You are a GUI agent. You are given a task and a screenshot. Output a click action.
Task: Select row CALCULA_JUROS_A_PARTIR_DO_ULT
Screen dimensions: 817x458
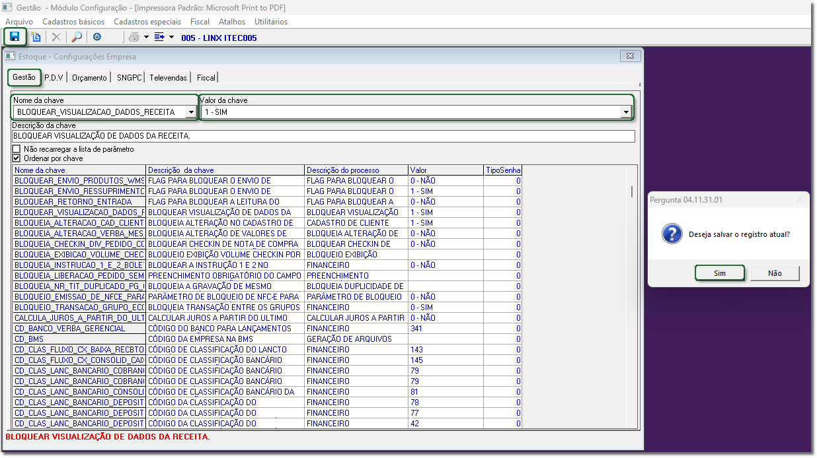(267, 317)
